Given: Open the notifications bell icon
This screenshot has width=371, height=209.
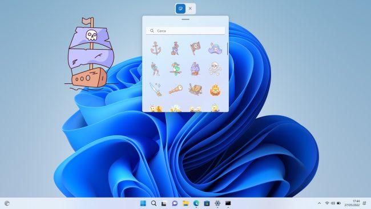Looking at the screenshot, I should [x=364, y=203].
